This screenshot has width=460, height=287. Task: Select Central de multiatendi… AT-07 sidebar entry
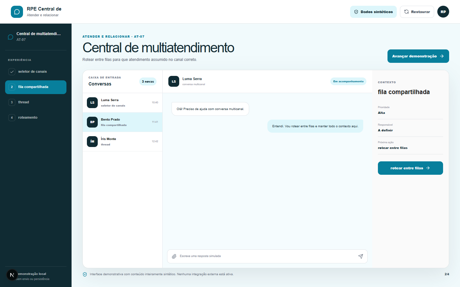pyautogui.click(x=36, y=37)
